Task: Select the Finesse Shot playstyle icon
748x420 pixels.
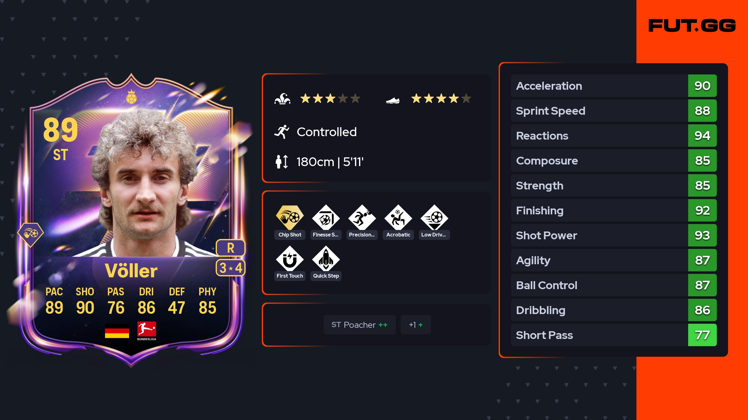Action: tap(326, 217)
